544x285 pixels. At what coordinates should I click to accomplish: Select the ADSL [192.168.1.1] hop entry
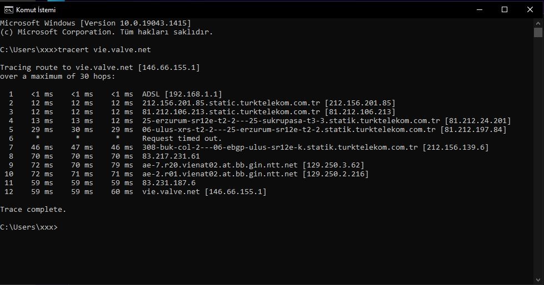tap(182, 94)
